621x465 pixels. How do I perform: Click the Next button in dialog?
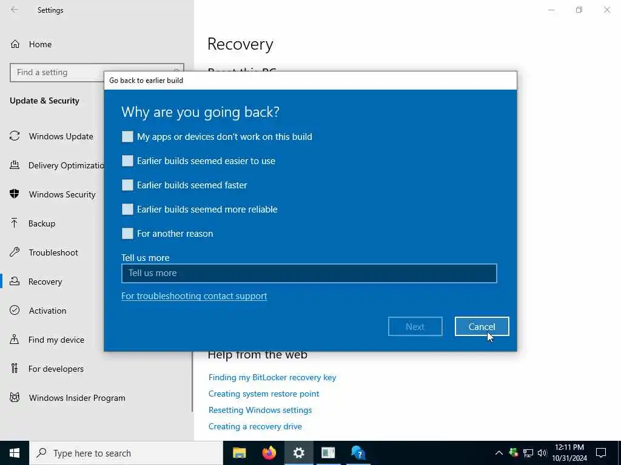[x=415, y=326]
